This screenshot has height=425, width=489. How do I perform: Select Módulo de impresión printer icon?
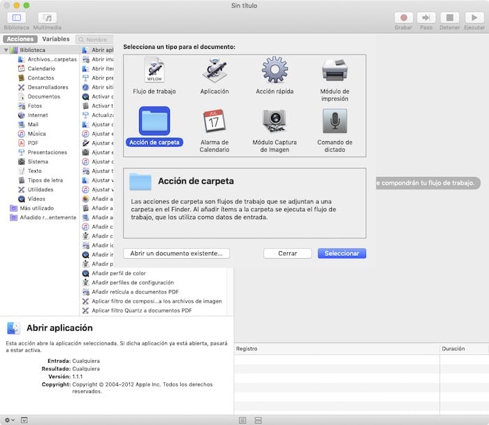(335, 71)
